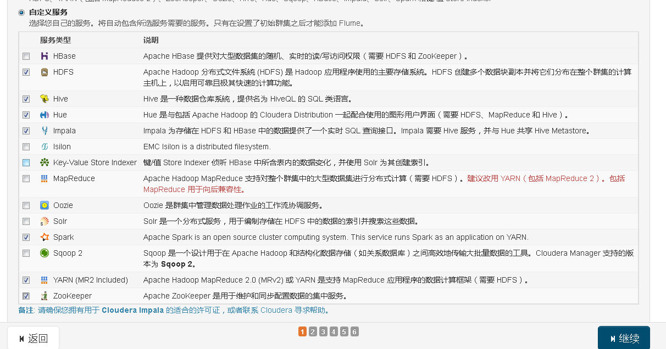The height and width of the screenshot is (349, 666).
Task: Tick the Solr checkbox
Action: click(26, 222)
